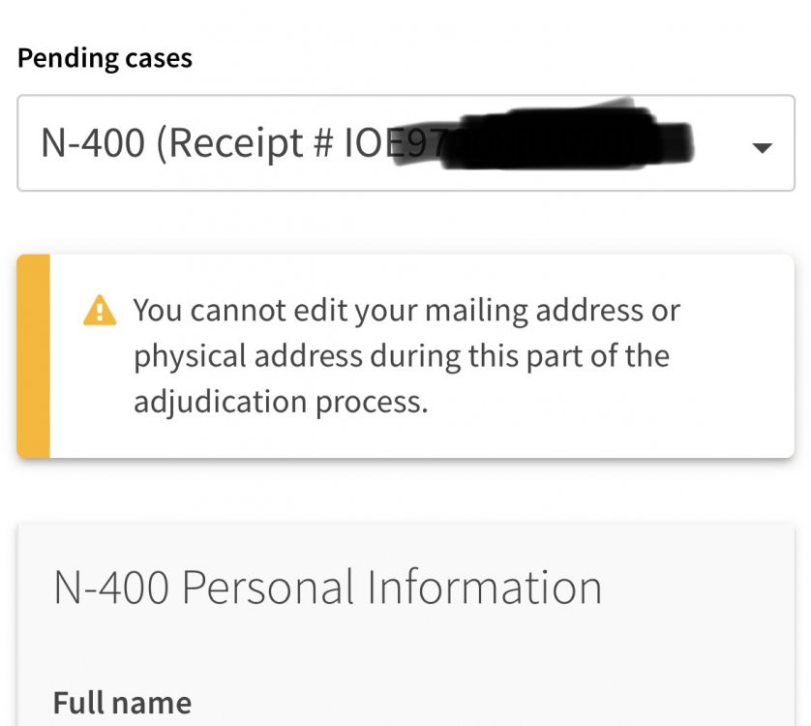Click the warning triangle icon

(x=100, y=311)
